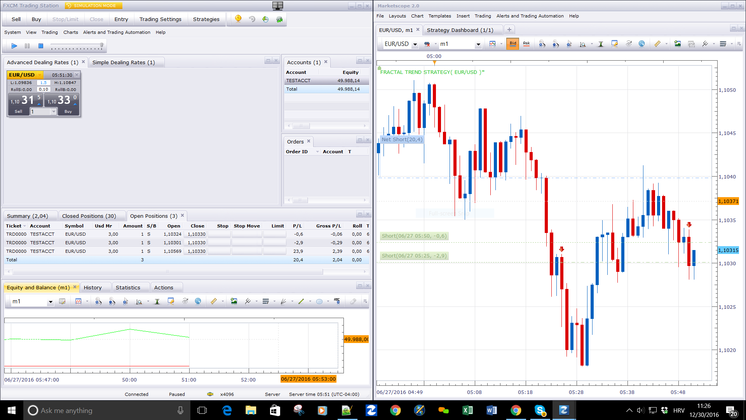The image size is (746, 420).
Task: Open Microsoft Edge from the taskbar
Action: (x=227, y=410)
